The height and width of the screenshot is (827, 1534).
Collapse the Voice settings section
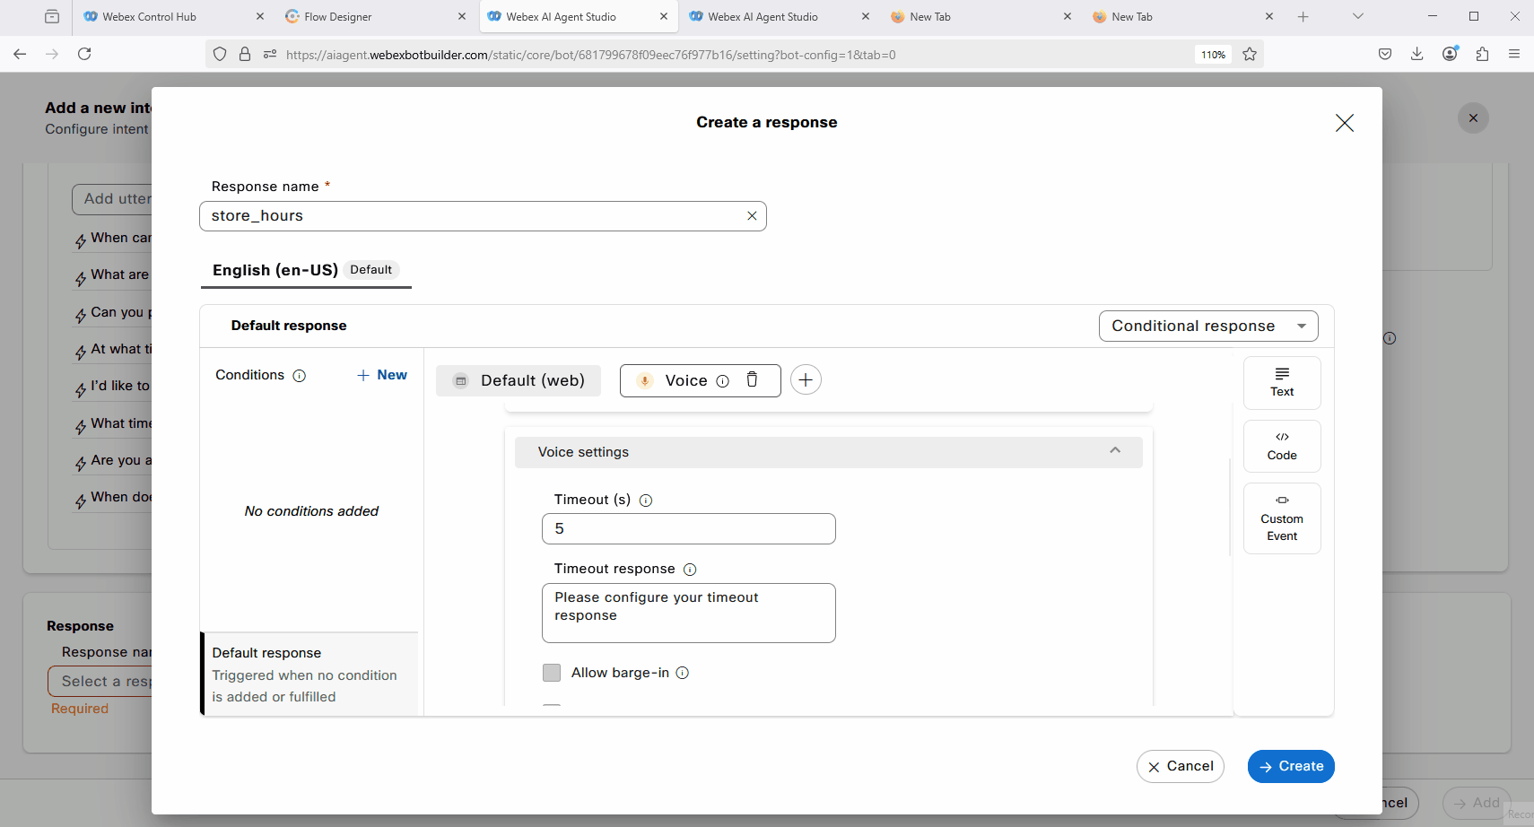point(1115,451)
